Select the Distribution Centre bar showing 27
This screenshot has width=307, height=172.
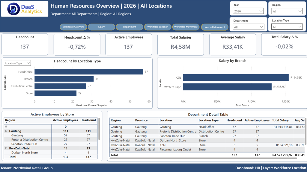click(60, 86)
